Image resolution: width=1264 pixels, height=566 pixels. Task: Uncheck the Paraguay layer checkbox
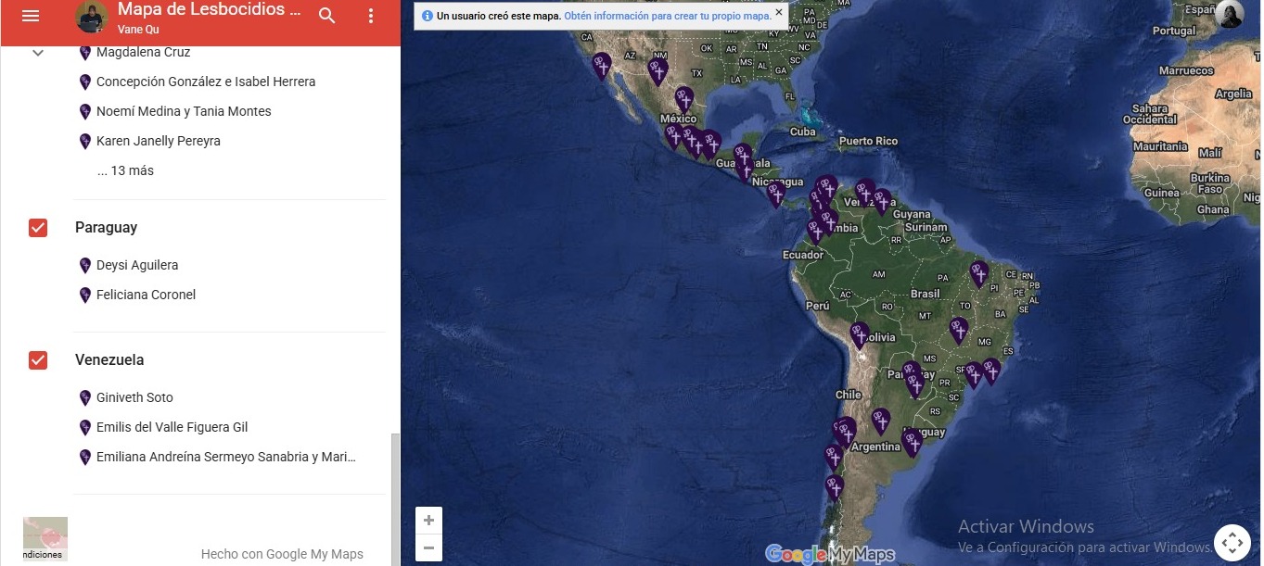pos(38,228)
